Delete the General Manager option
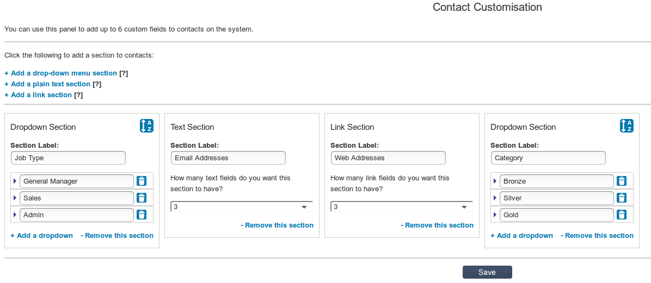651x283 pixels. 142,181
